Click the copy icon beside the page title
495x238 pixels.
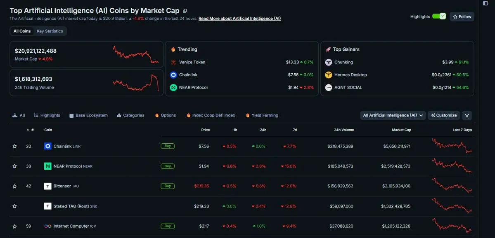point(185,11)
